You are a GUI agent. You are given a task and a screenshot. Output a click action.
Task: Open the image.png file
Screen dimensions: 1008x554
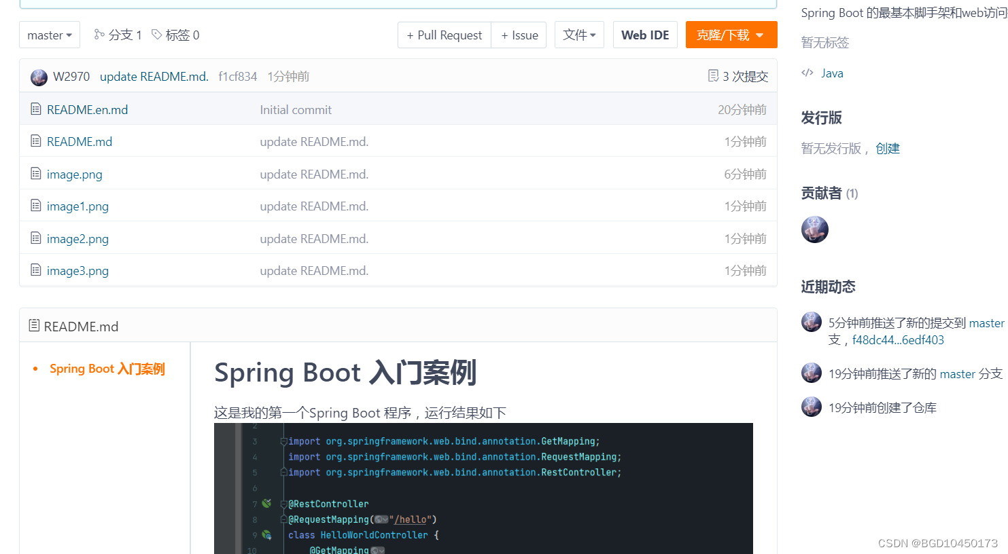tap(75, 174)
